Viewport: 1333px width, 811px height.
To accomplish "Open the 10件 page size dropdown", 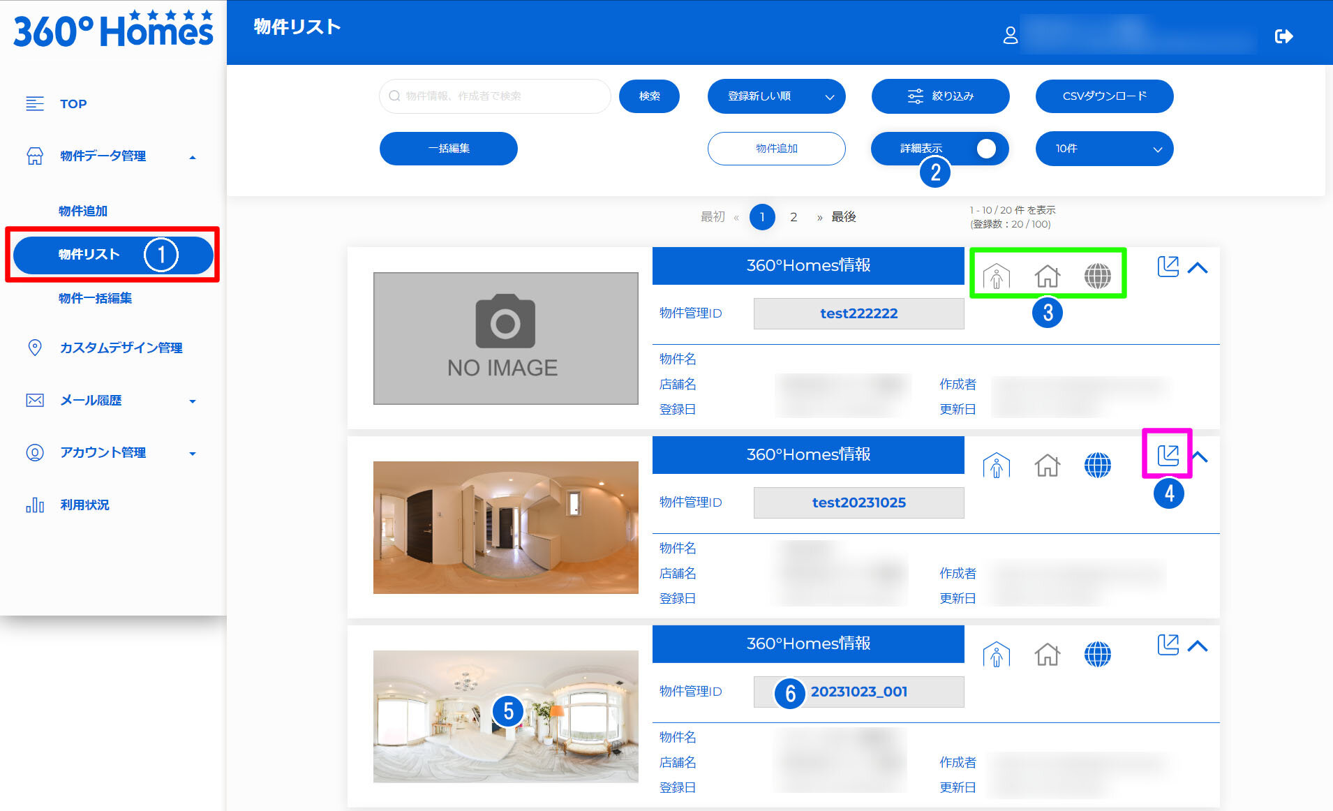I will [1104, 149].
